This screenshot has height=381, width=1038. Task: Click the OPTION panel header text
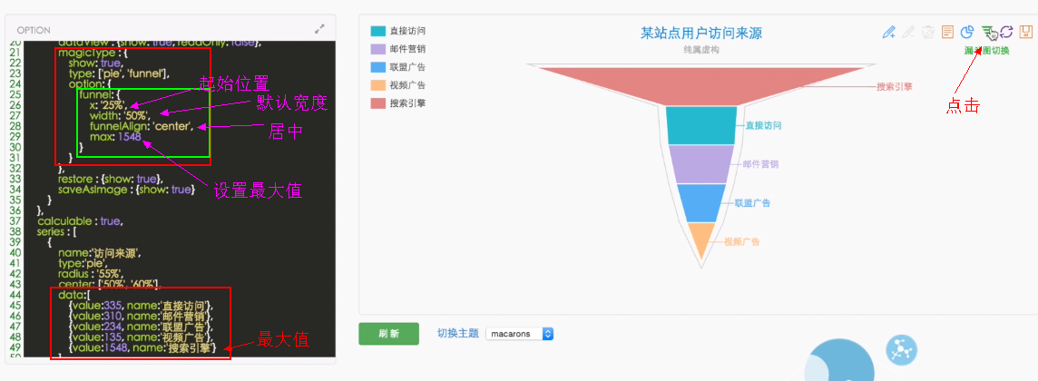point(34,31)
